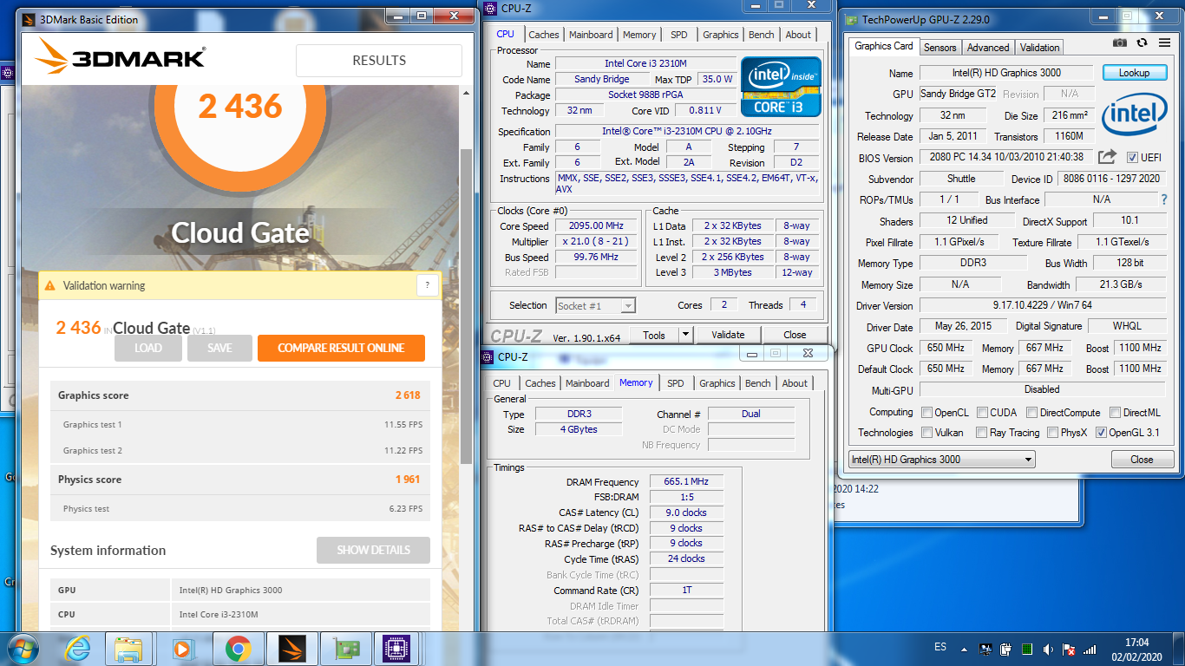1185x666 pixels.
Task: Click the GPU-Z Close button
Action: pos(1142,460)
